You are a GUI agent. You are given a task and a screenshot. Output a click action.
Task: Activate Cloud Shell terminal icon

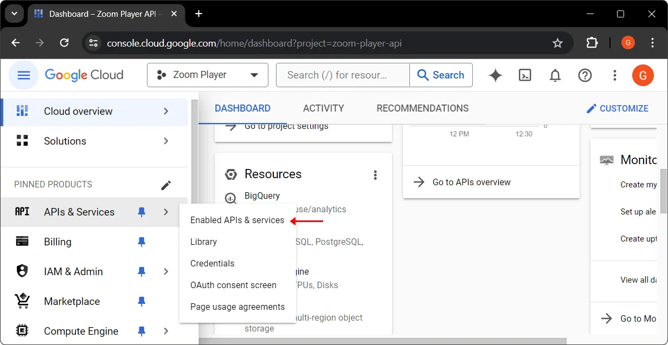[x=525, y=75]
